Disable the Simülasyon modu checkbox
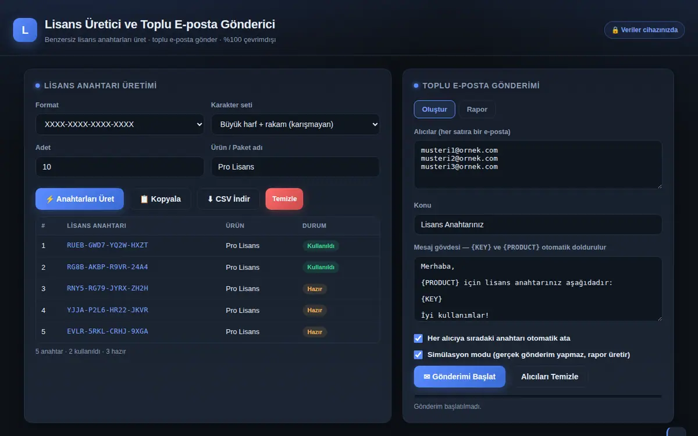The width and height of the screenshot is (698, 436). pyautogui.click(x=418, y=355)
